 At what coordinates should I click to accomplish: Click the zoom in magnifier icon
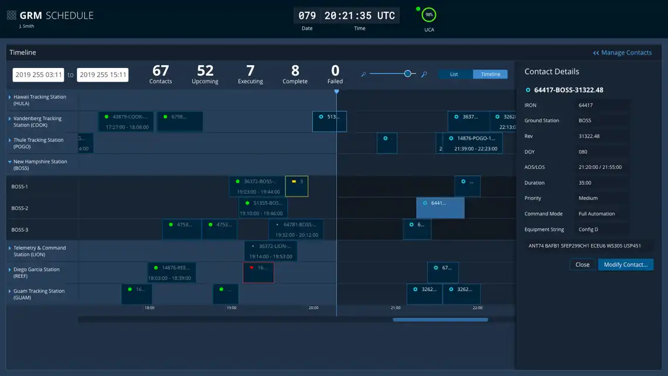coord(424,74)
